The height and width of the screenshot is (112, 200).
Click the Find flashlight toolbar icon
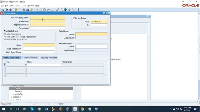pyautogui.click(x=7, y=10)
